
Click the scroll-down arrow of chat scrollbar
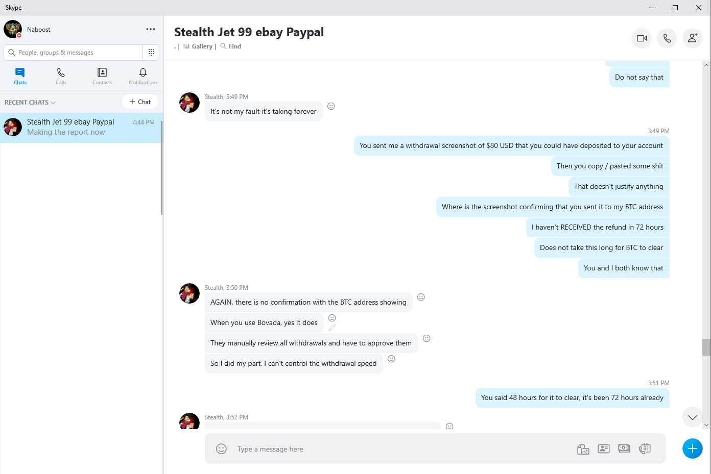coord(706,425)
